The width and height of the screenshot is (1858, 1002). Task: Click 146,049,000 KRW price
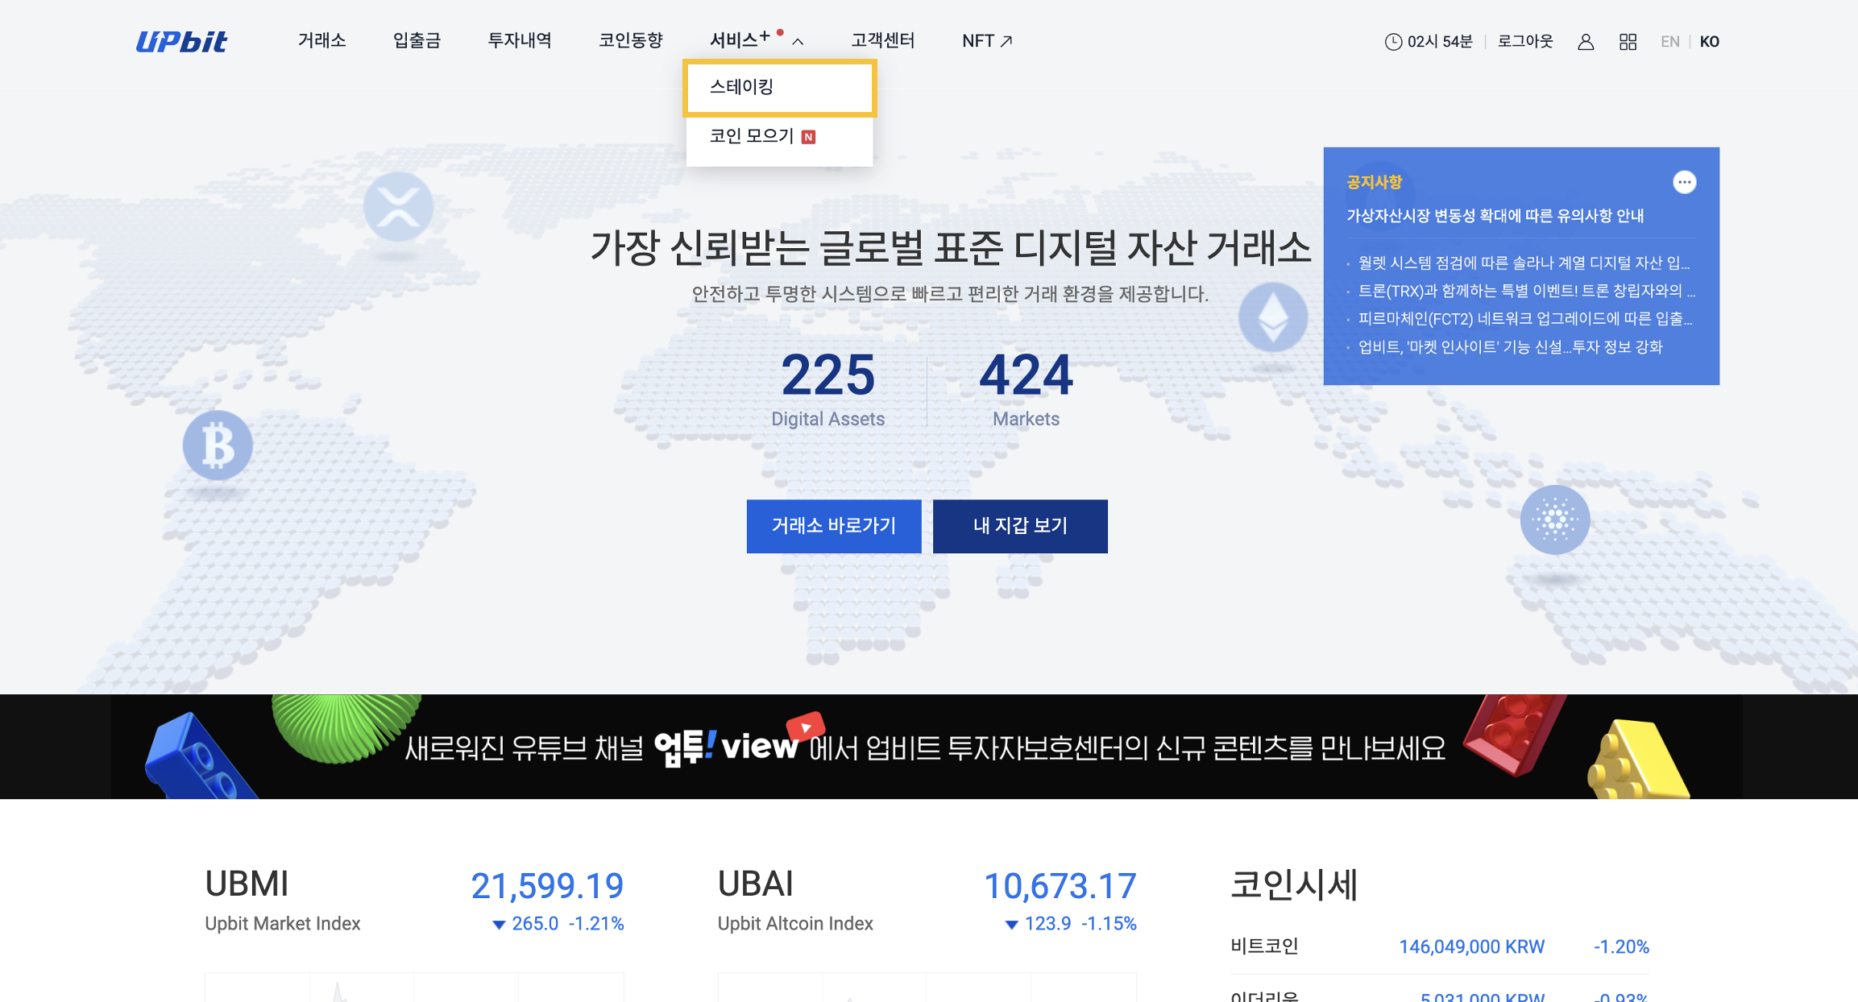pos(1472,947)
